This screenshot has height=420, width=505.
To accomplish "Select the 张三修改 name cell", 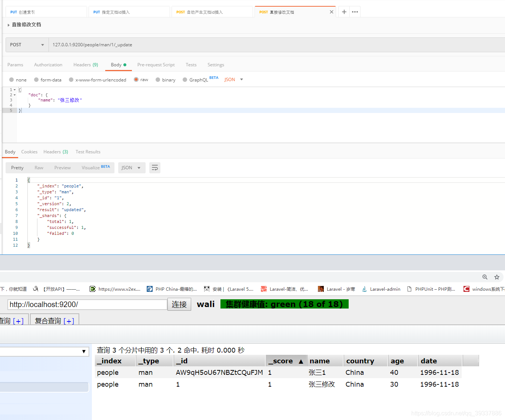I will pyautogui.click(x=322, y=384).
